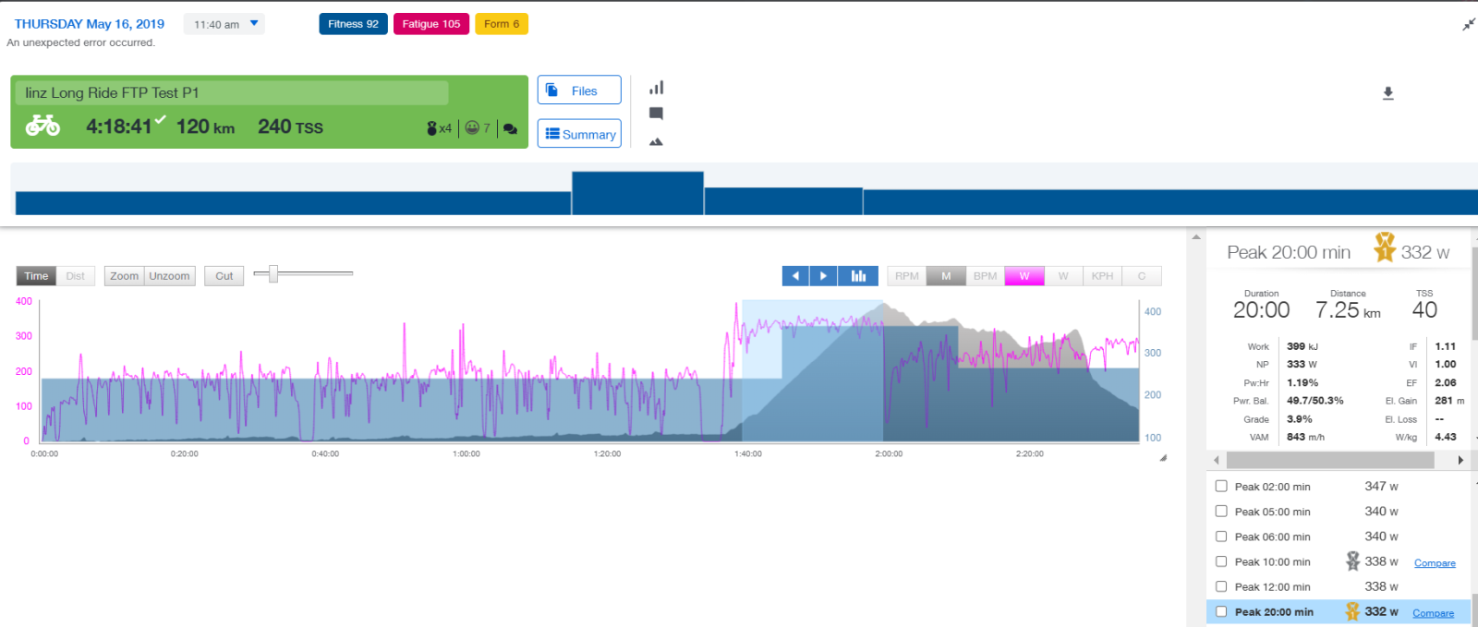Toggle the BPM heart rate channel
This screenshot has width=1478, height=627.
click(x=985, y=276)
